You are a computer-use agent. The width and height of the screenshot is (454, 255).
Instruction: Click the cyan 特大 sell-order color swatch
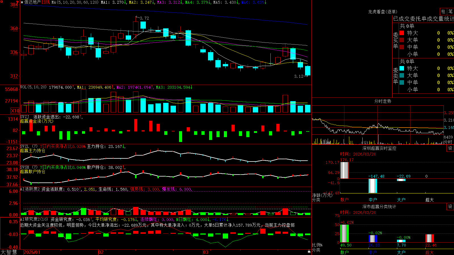(402, 68)
